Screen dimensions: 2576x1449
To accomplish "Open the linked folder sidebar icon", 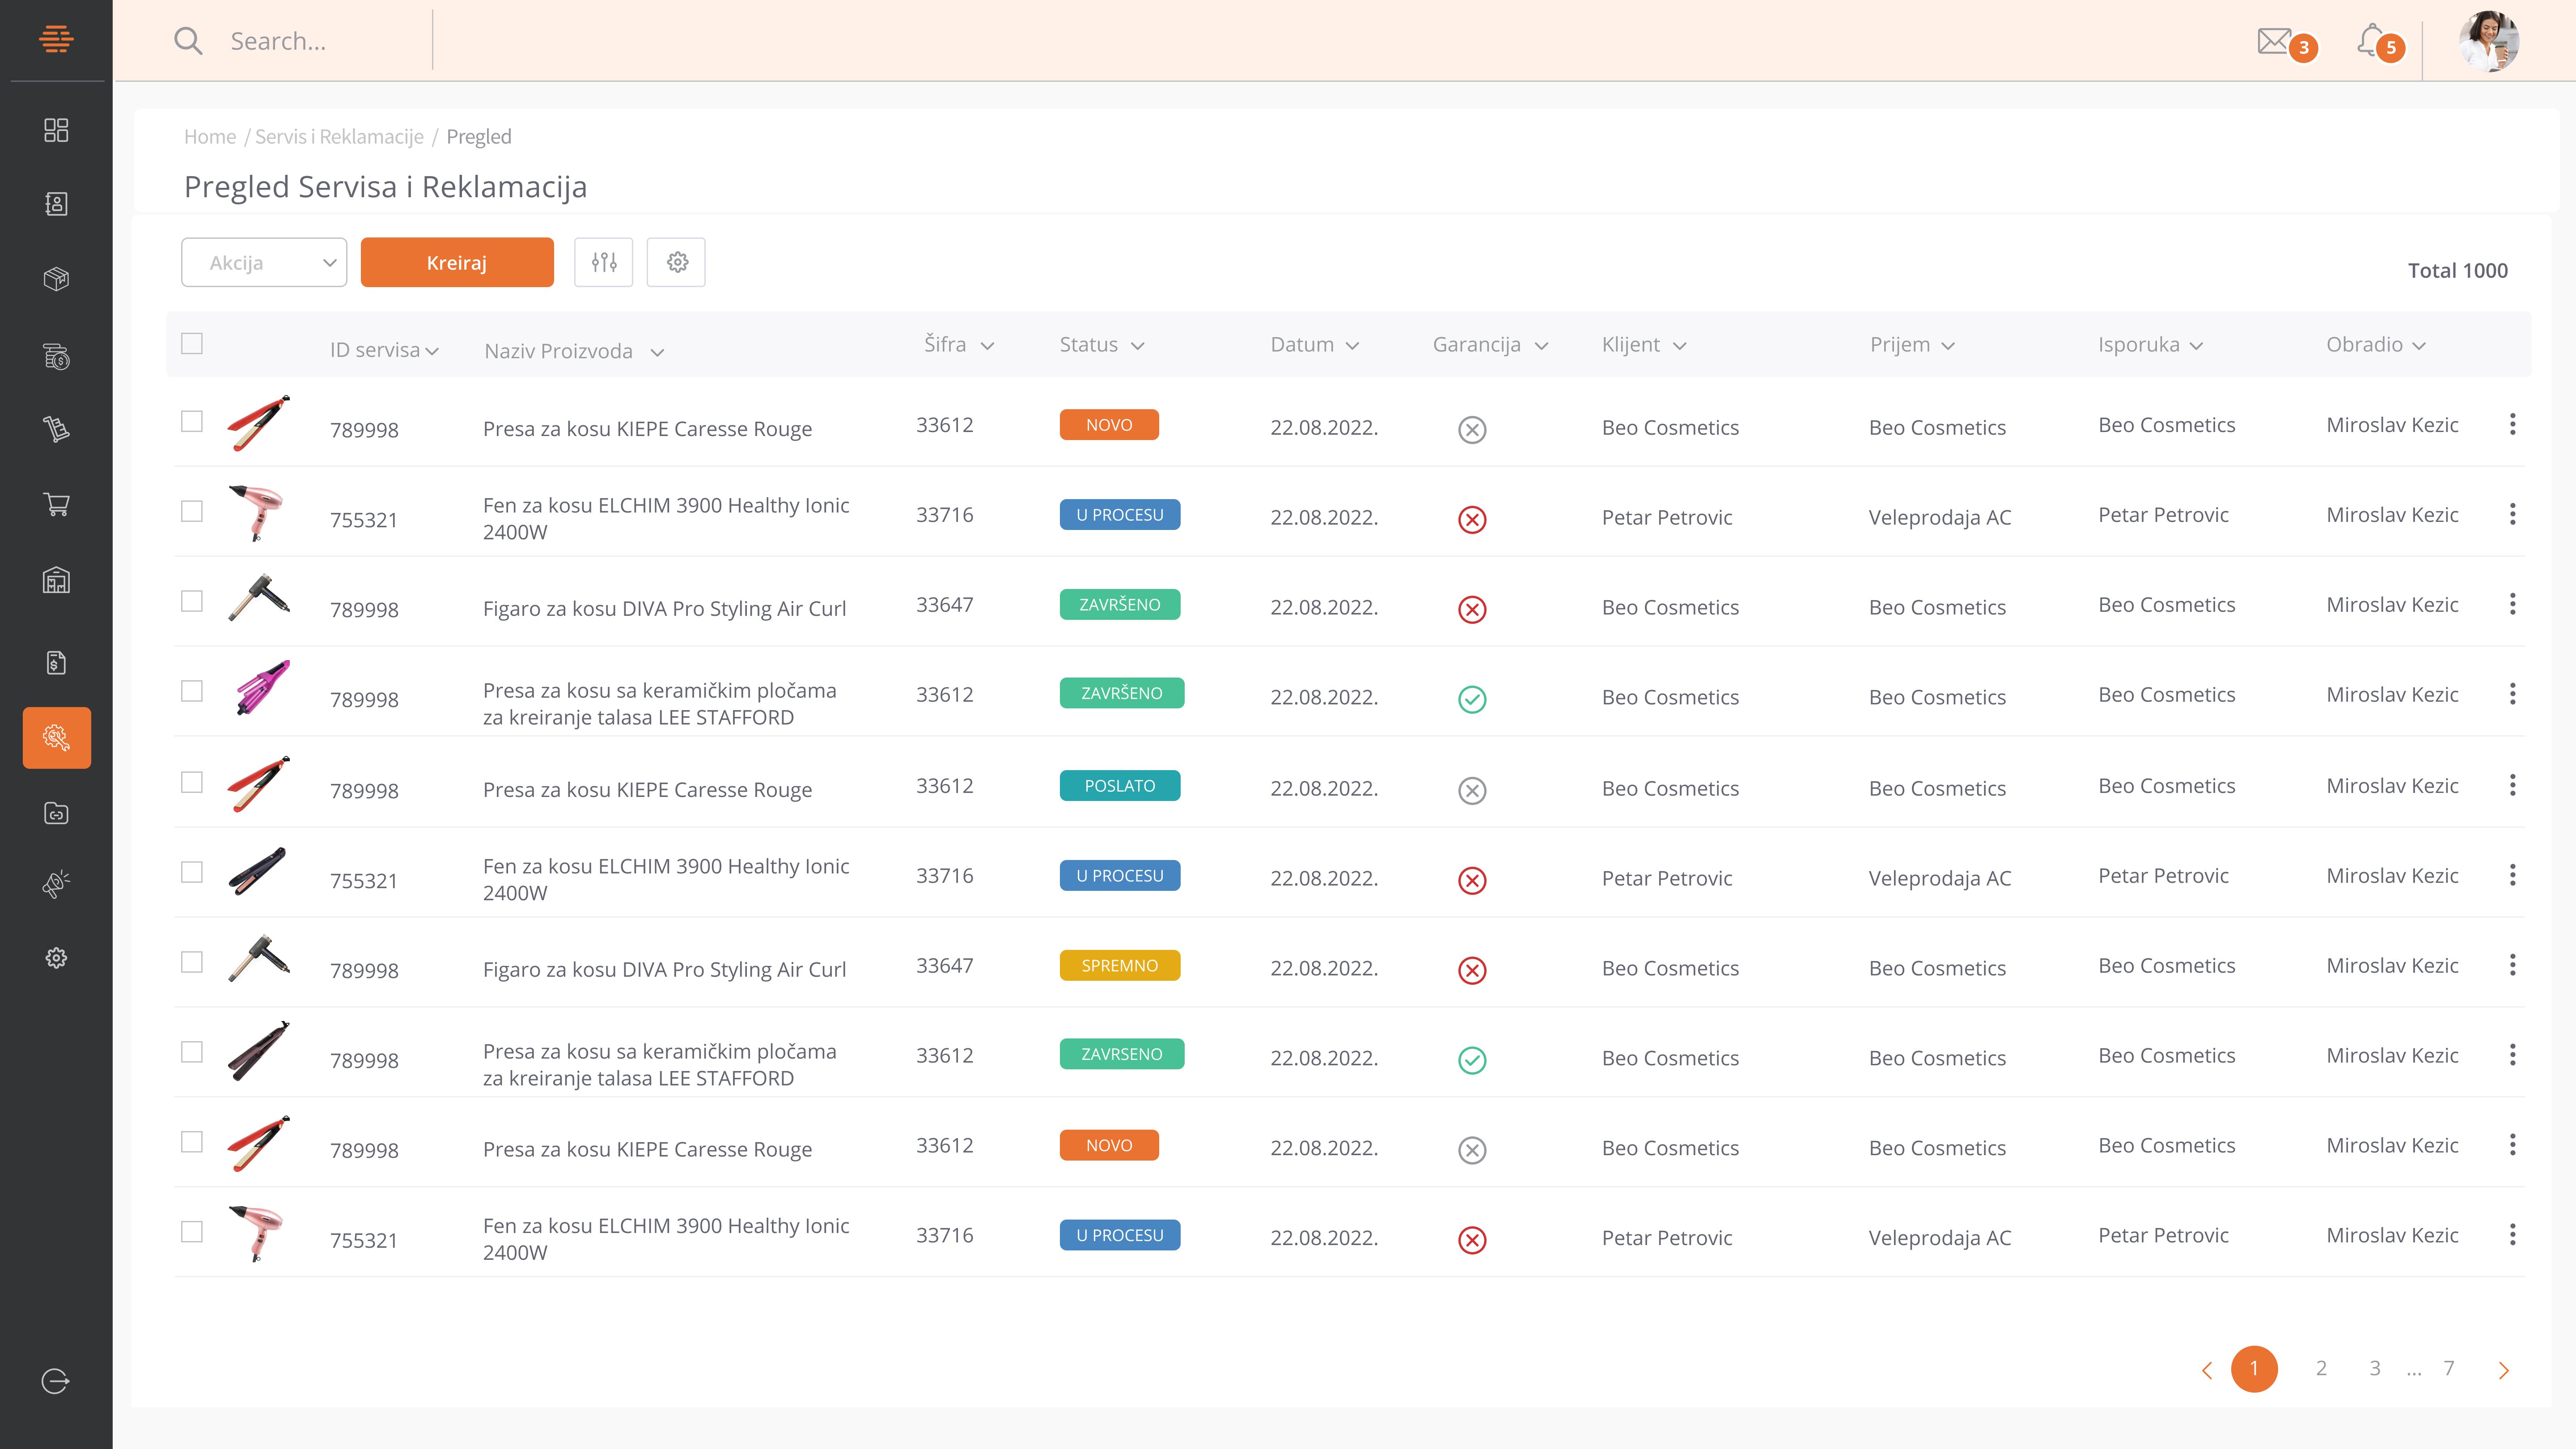I will click(56, 813).
